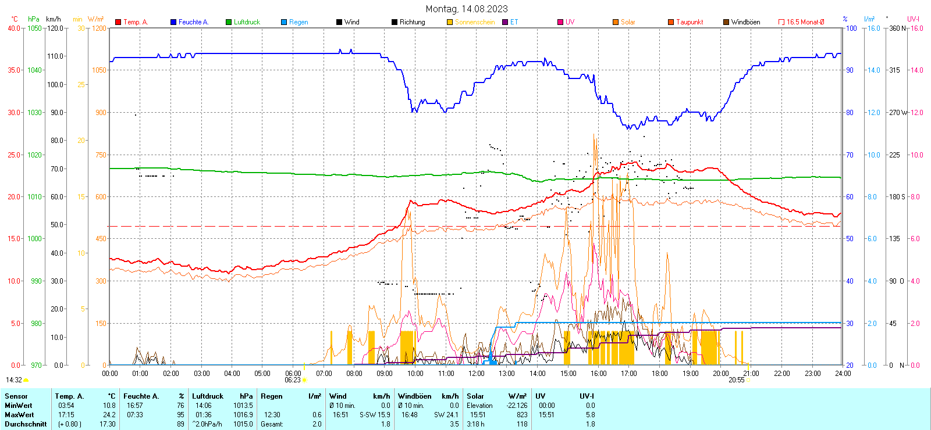The width and height of the screenshot is (931, 430).
Task: Toggle the 16.5 Monat-Ø legend box
Action: 781,22
